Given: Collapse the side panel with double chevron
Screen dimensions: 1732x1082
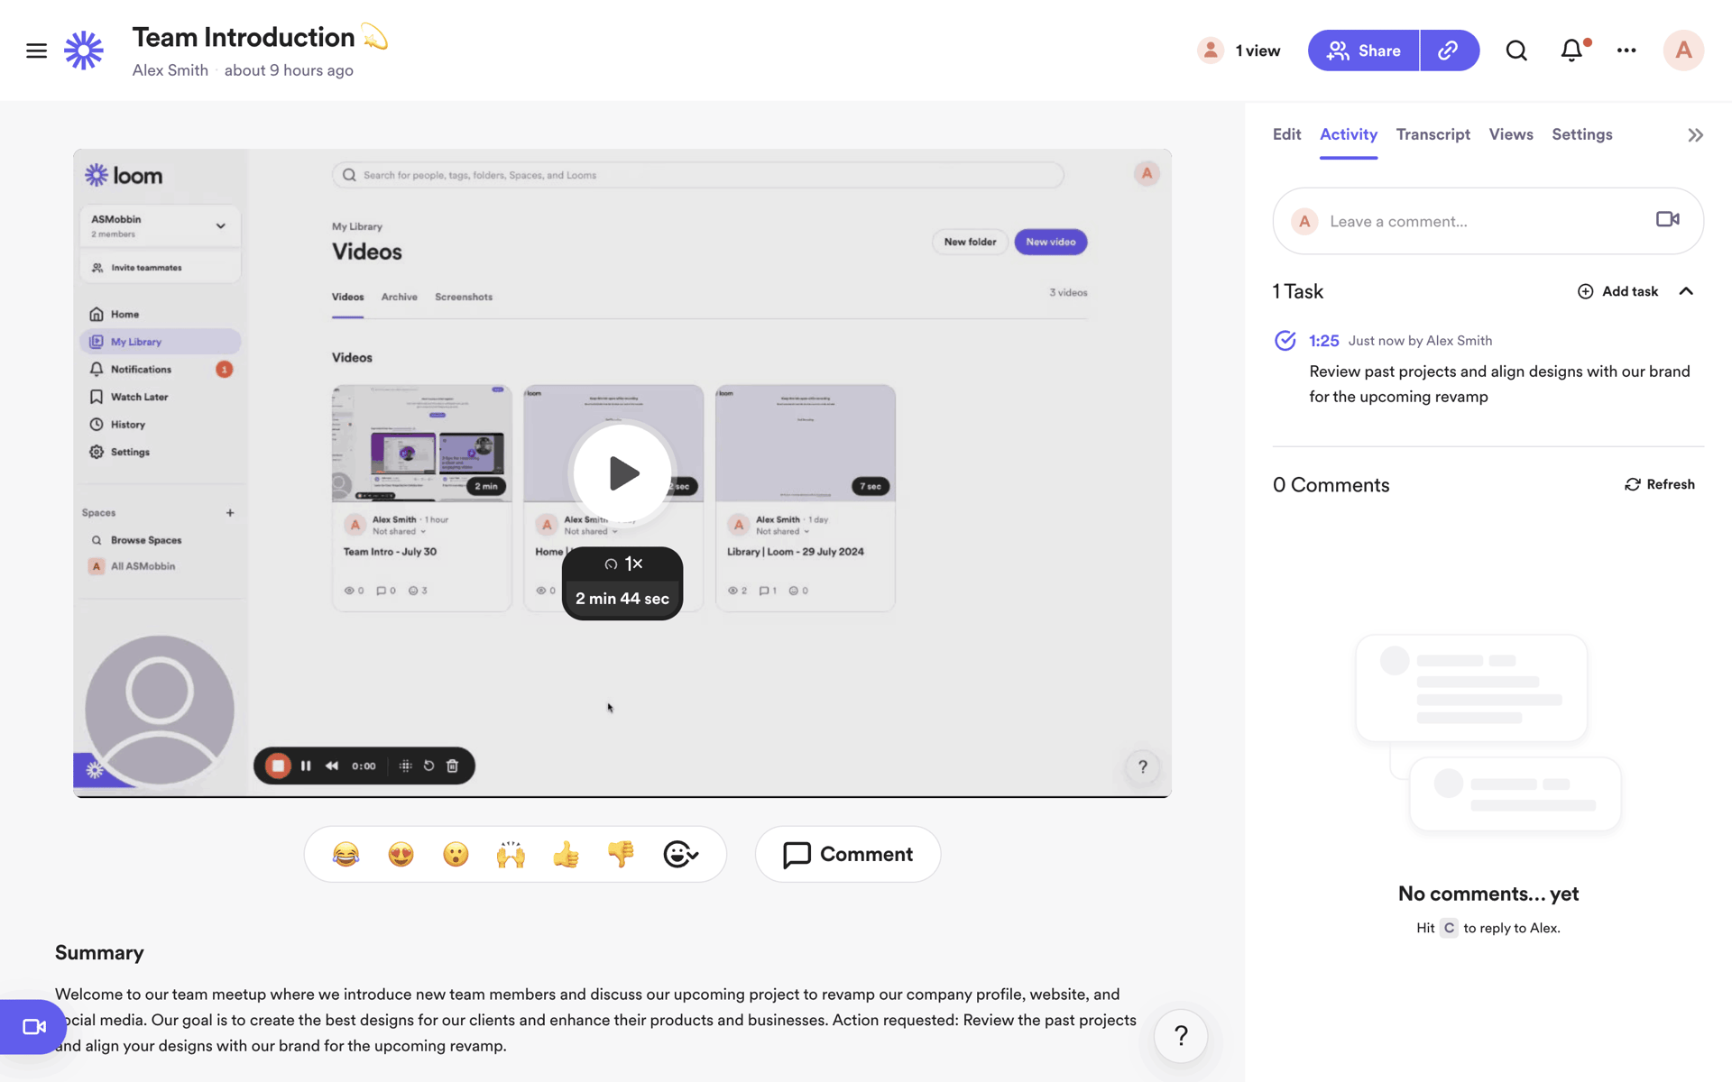Looking at the screenshot, I should (x=1695, y=135).
